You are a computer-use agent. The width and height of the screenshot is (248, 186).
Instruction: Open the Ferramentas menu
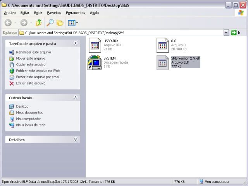76,13
